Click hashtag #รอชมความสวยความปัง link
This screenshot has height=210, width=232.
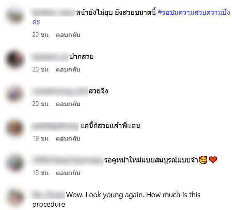point(194,12)
